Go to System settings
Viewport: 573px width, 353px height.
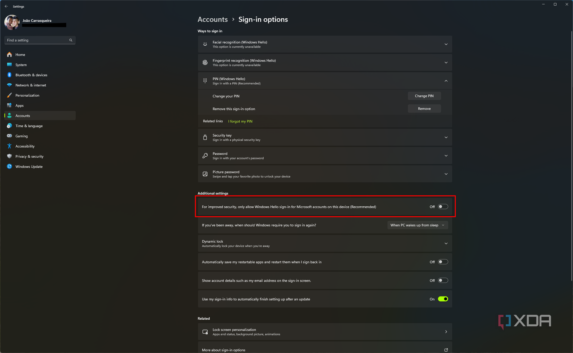[x=40, y=65]
